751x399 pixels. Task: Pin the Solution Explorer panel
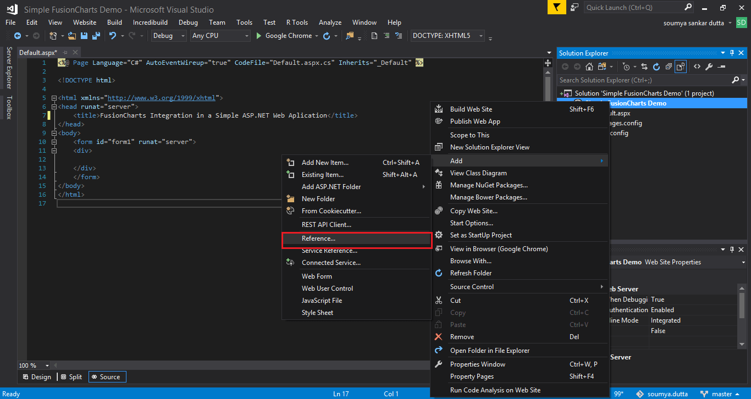(732, 52)
